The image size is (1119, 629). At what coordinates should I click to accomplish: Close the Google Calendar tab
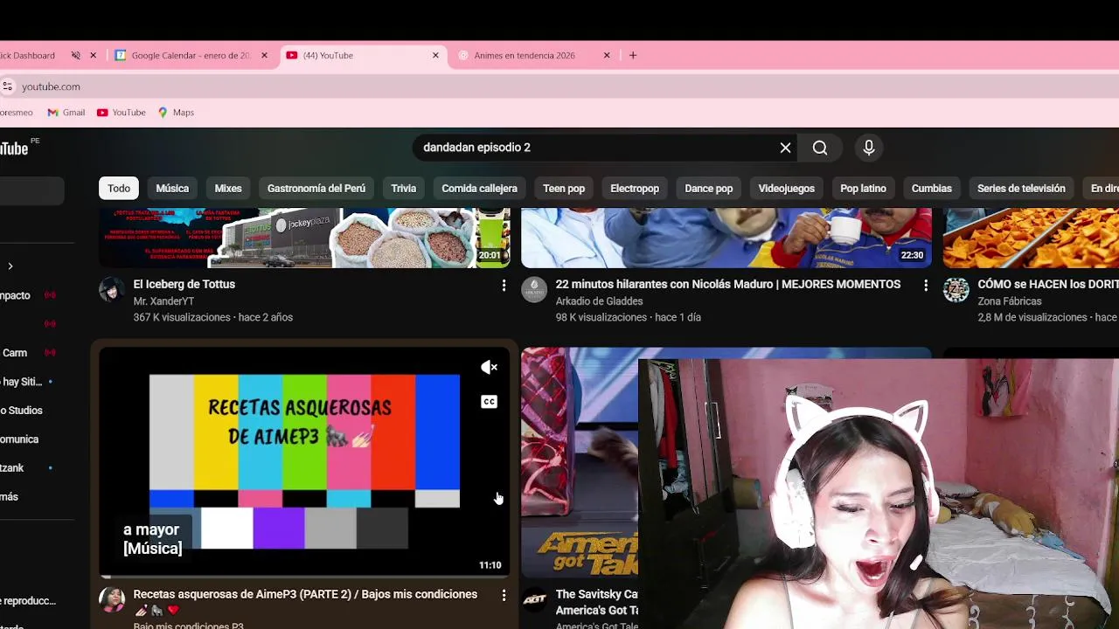coord(264,55)
